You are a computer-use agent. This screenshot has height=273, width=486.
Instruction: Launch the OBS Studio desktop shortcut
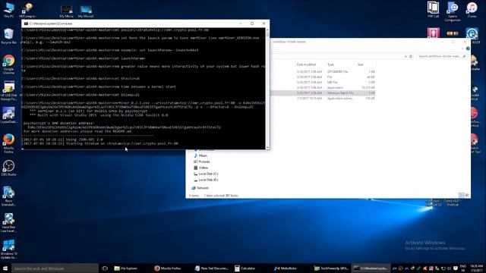point(8,168)
